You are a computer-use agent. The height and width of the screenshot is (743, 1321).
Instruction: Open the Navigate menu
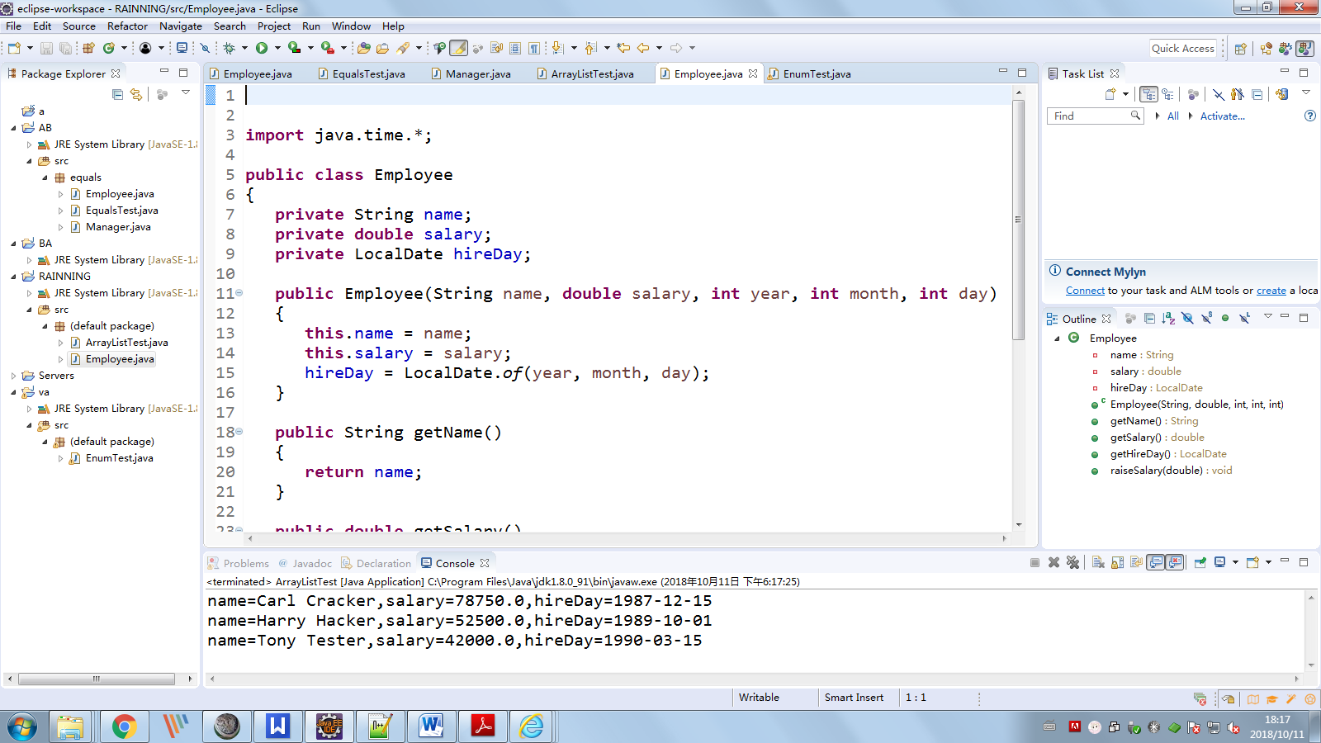pyautogui.click(x=181, y=26)
